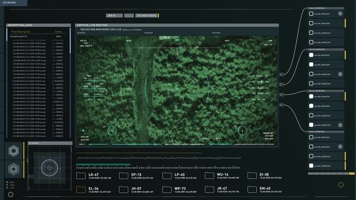Open the LG-47 folder icon
The image size is (356, 200).
point(81,176)
